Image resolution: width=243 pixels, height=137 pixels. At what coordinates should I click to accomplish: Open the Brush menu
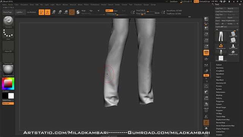click(11, 5)
